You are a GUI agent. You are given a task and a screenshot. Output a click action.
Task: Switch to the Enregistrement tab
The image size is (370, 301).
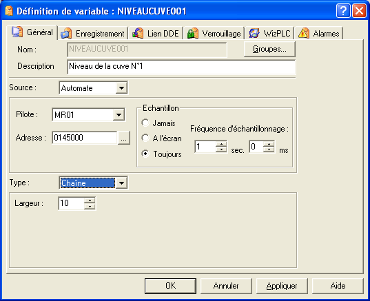pyautogui.click(x=93, y=34)
